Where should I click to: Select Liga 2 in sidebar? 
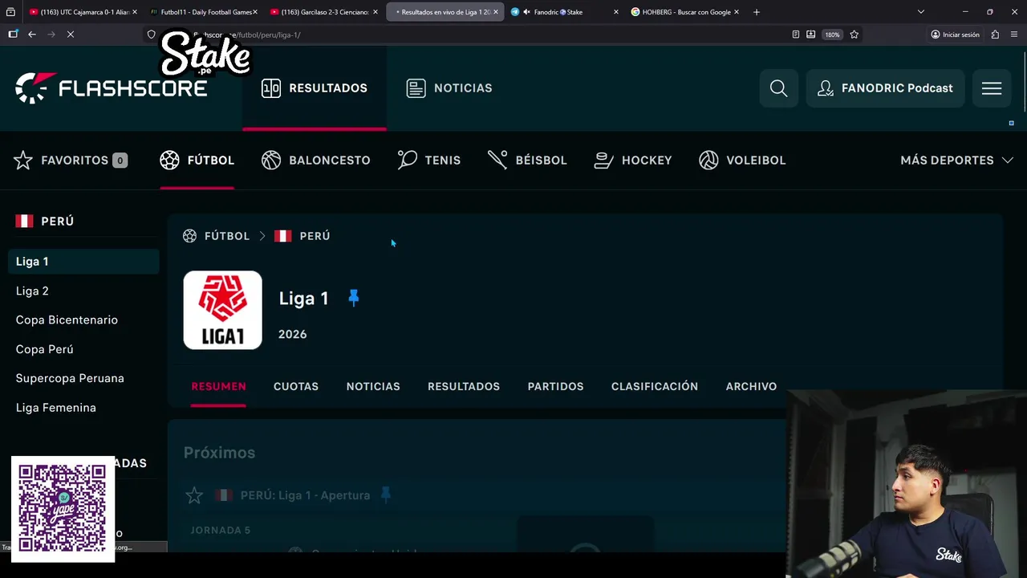click(32, 291)
